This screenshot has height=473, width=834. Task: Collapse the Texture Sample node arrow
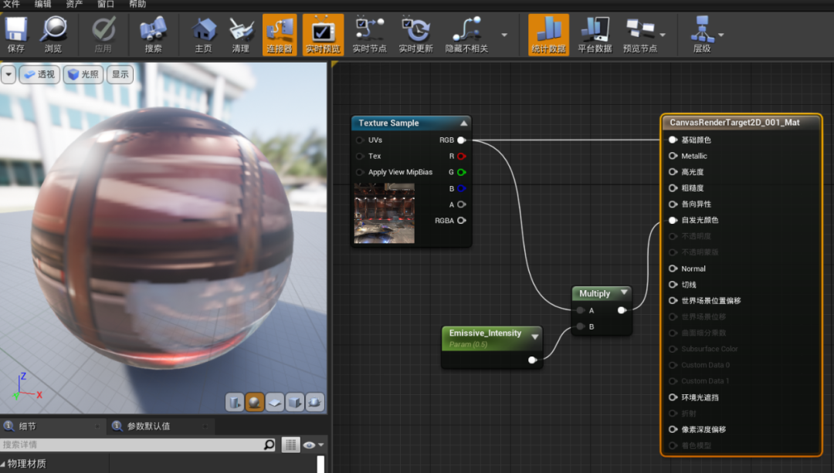[x=464, y=123]
